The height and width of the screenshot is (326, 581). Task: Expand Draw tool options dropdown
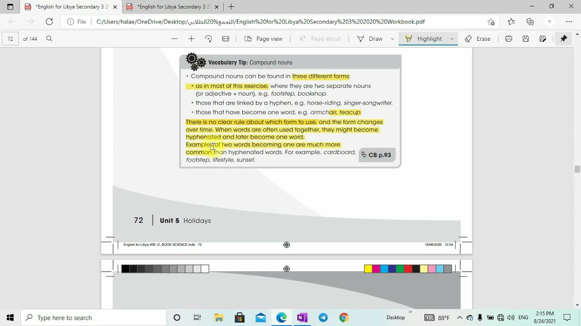click(x=393, y=39)
